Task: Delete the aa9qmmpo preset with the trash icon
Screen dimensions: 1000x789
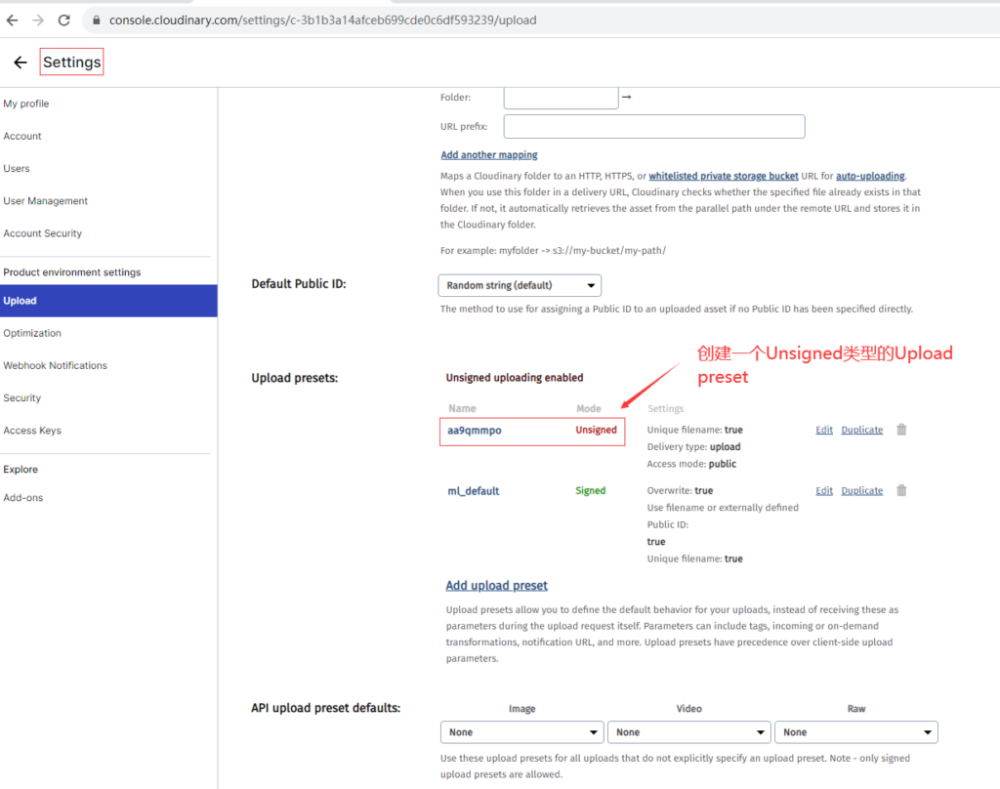Action: tap(901, 430)
